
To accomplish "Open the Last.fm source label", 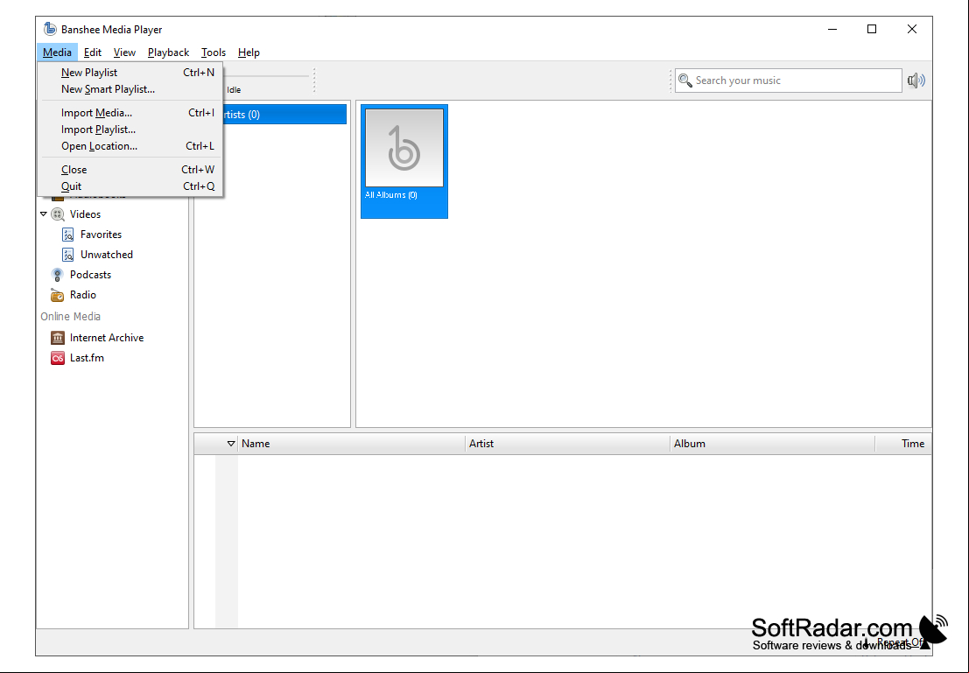I will [x=87, y=359].
